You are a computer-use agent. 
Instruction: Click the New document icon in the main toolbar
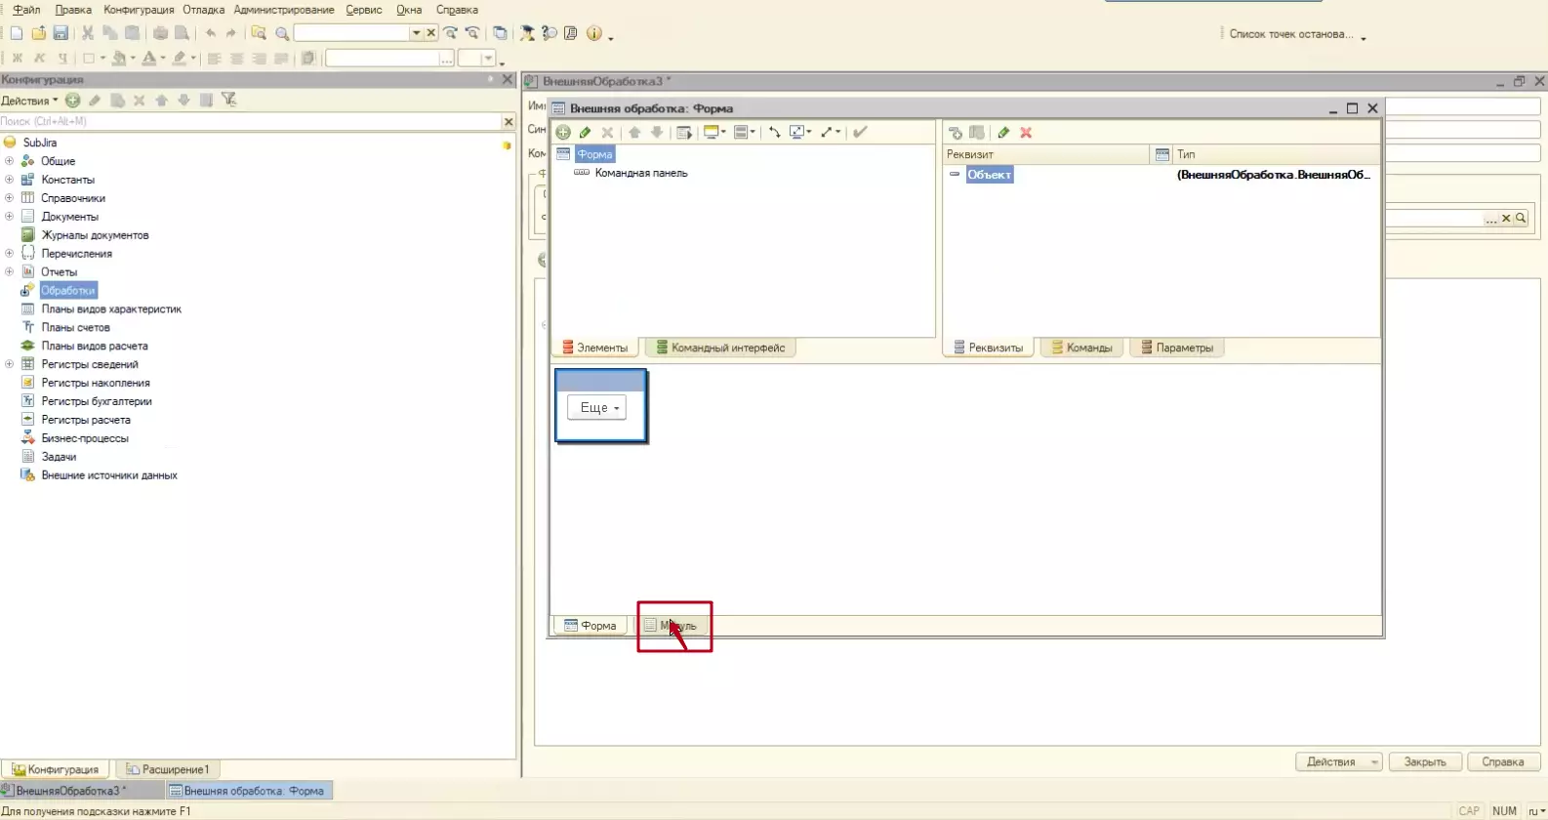pos(17,33)
